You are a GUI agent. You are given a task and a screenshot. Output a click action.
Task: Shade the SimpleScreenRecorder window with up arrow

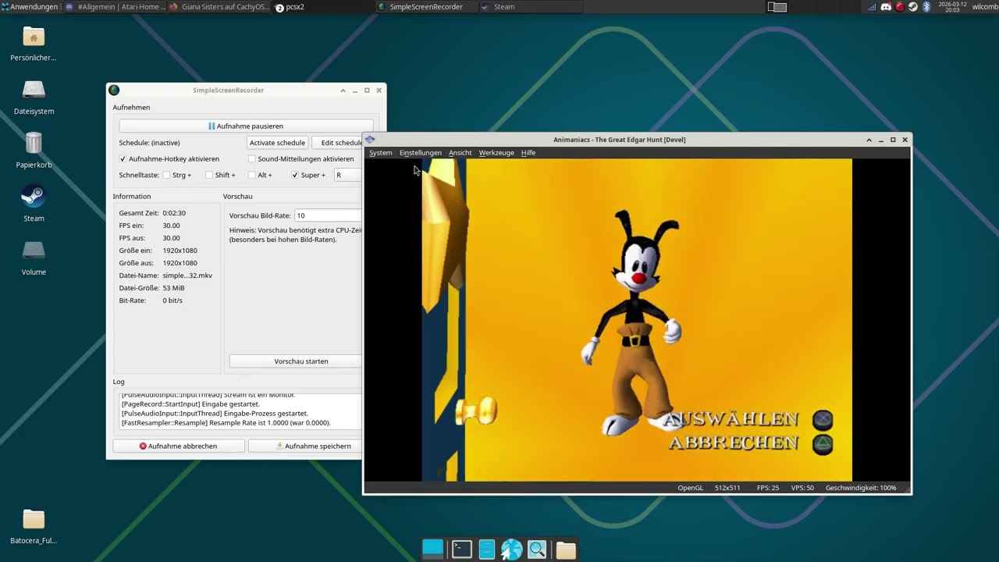point(343,91)
